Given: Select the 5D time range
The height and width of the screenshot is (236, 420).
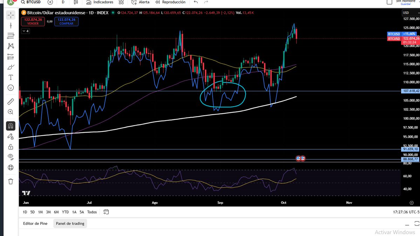Looking at the screenshot, I should click(33, 212).
